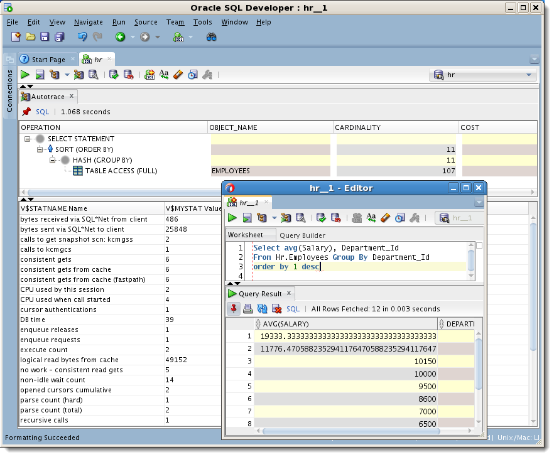Click SQL History clock icon in floating editor

pyautogui.click(x=400, y=218)
